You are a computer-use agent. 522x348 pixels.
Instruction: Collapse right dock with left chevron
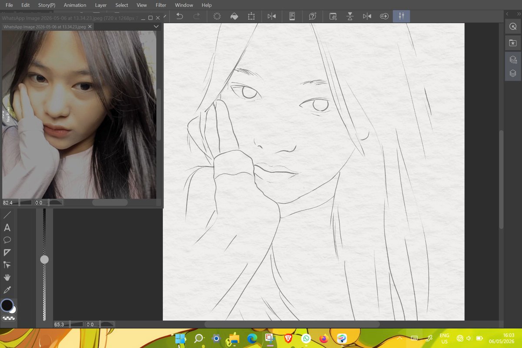point(508,14)
